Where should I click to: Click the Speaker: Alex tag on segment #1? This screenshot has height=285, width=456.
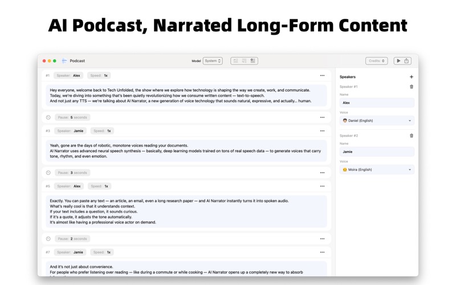[68, 75]
